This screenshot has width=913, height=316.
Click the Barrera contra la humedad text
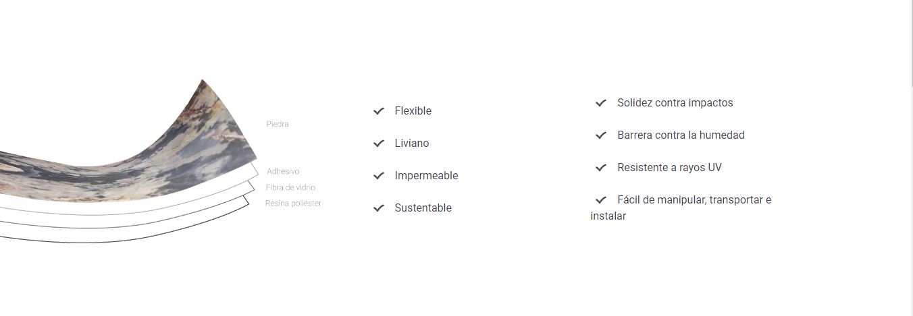pyautogui.click(x=681, y=135)
